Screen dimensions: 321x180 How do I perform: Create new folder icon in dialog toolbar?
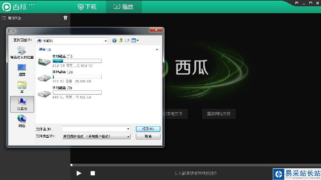(127, 41)
